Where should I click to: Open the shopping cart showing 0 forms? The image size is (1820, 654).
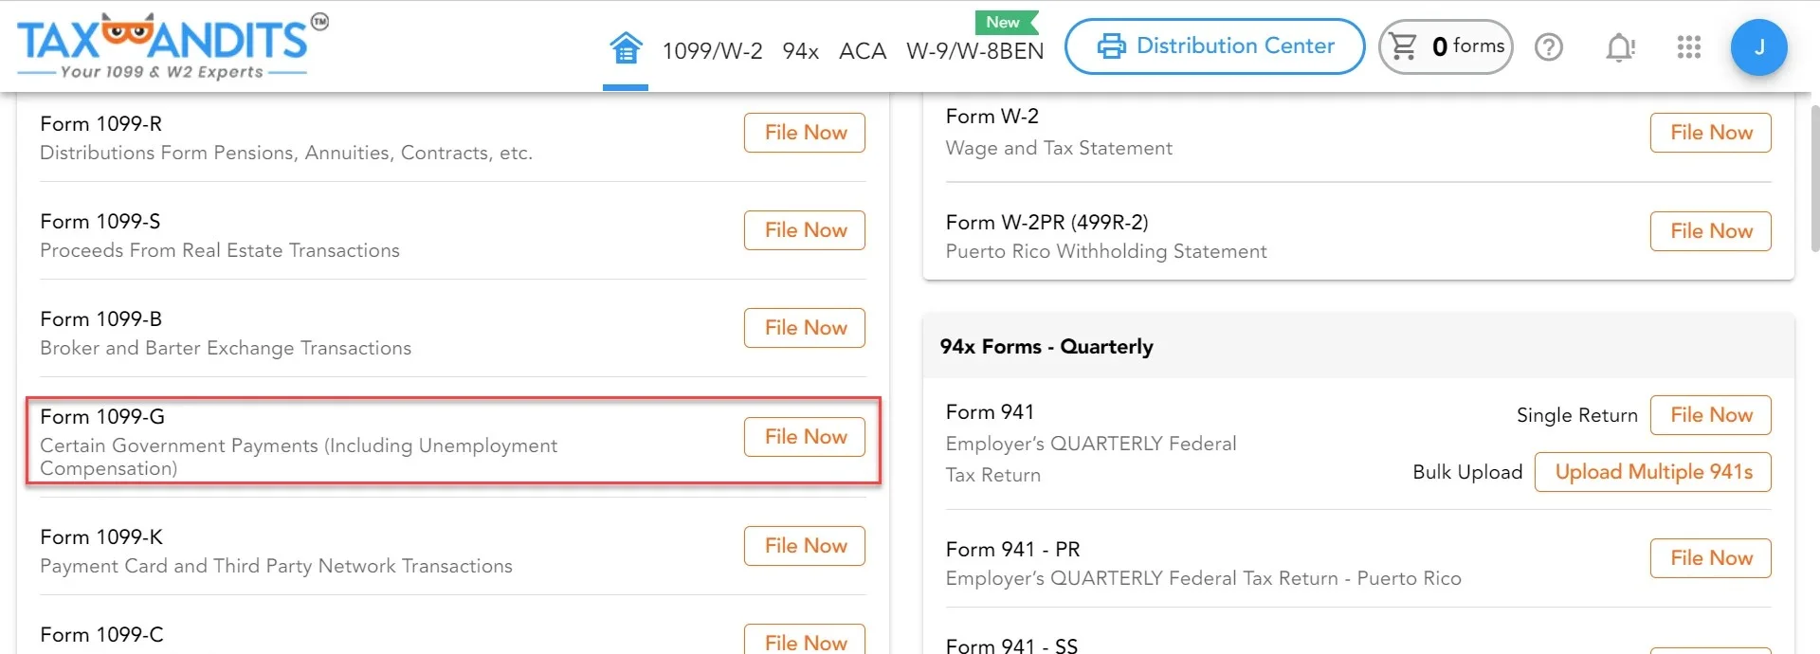(x=1445, y=46)
